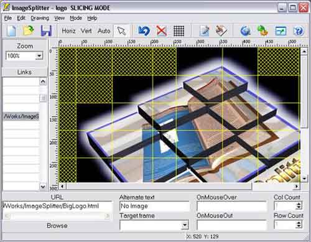Minimize the ImageSplitter window
Viewport: 311px width, 242px height.
(282, 7)
